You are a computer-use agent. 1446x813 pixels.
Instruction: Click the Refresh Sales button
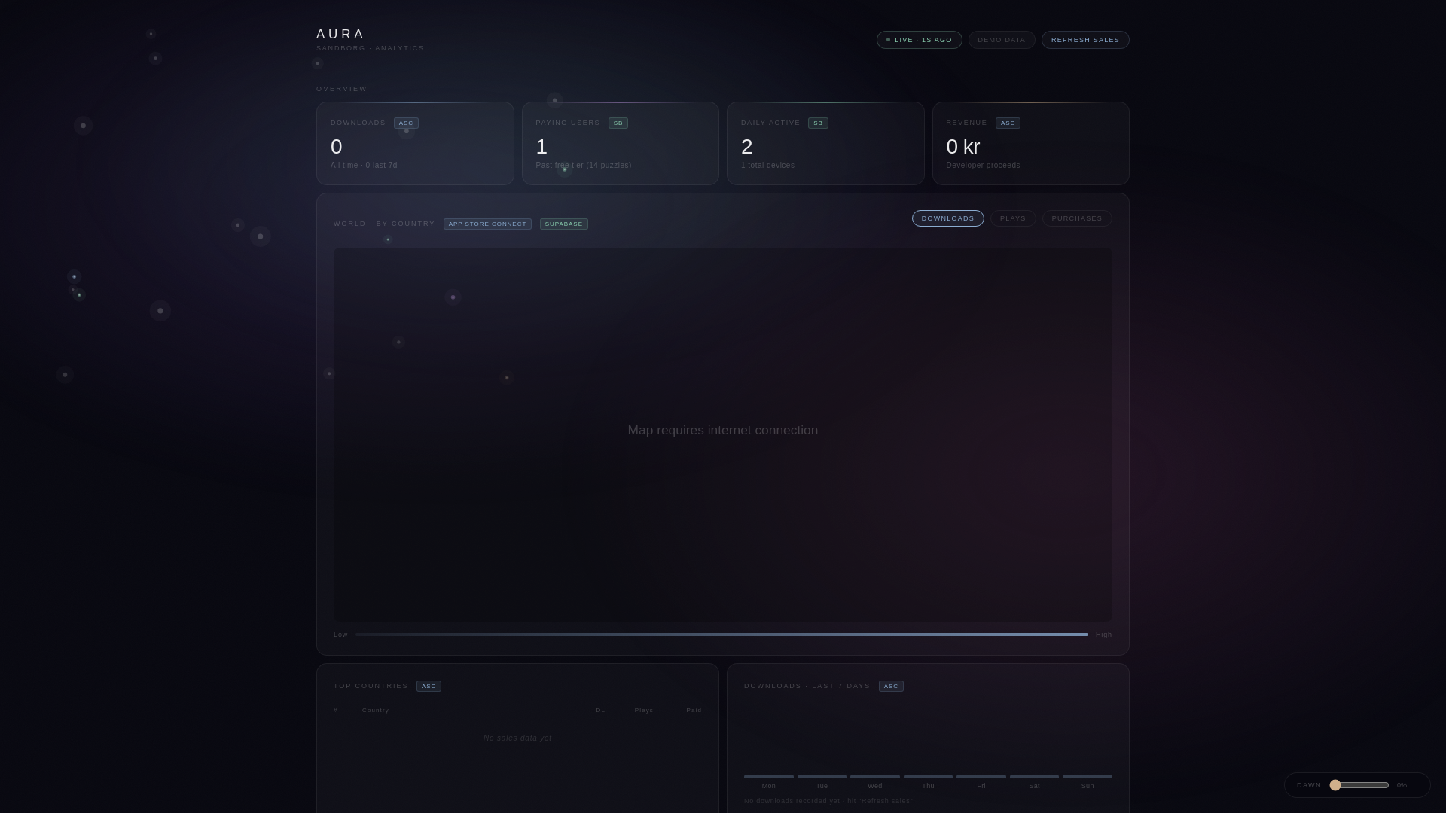click(x=1085, y=40)
